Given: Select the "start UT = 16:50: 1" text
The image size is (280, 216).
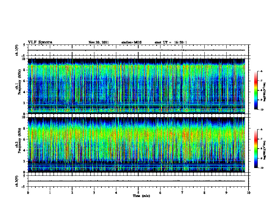Looking at the screenshot, I should tap(171, 42).
